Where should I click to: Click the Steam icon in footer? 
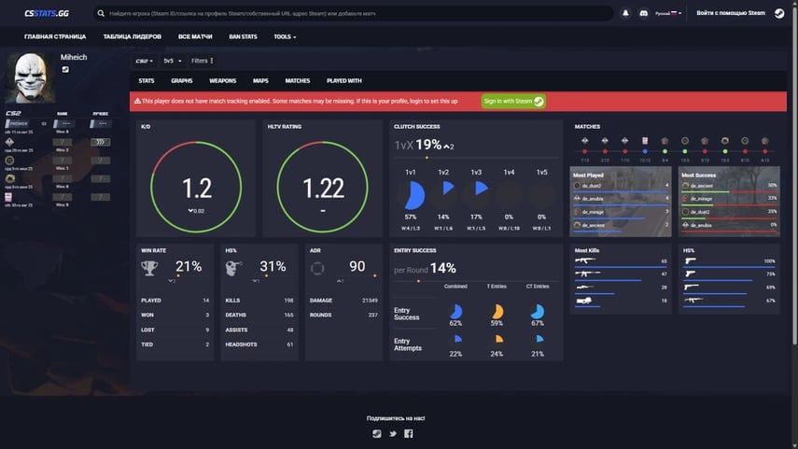377,433
